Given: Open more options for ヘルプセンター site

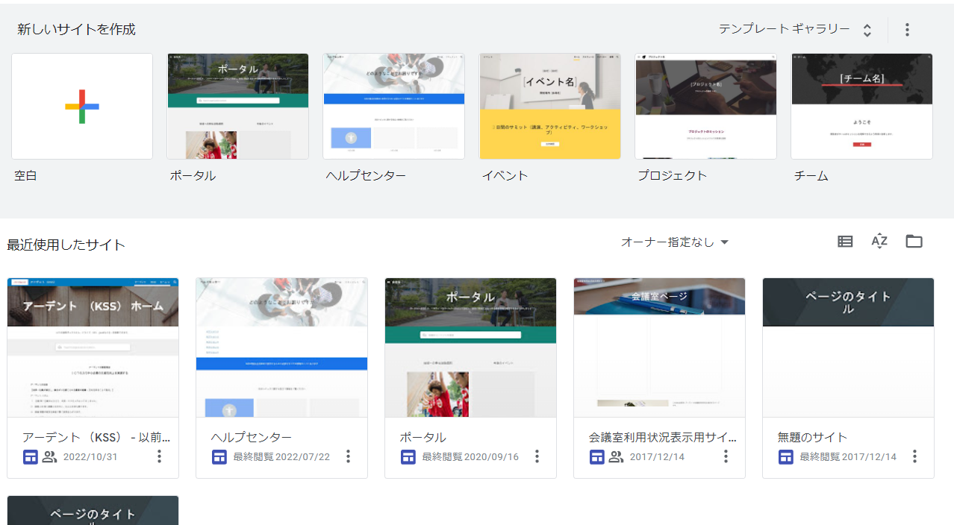Looking at the screenshot, I should tap(348, 456).
